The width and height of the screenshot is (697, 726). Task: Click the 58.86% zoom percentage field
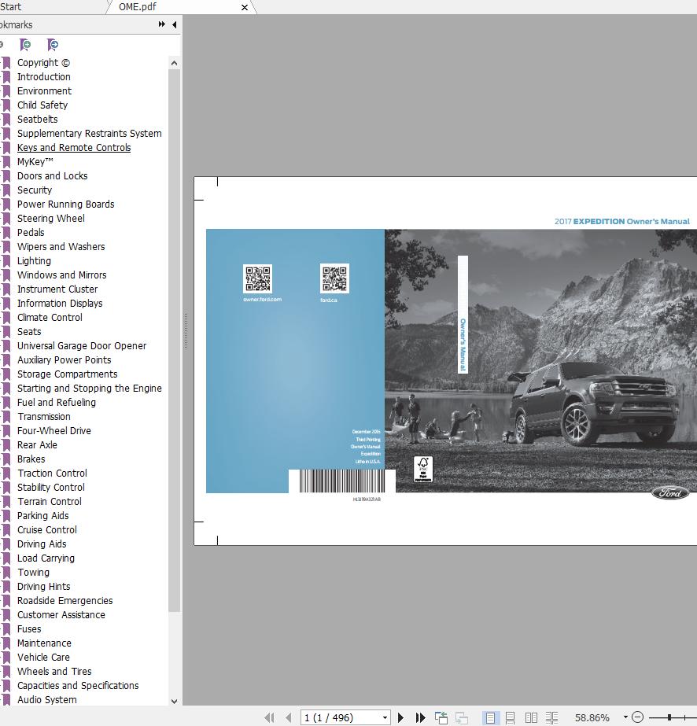click(x=592, y=717)
